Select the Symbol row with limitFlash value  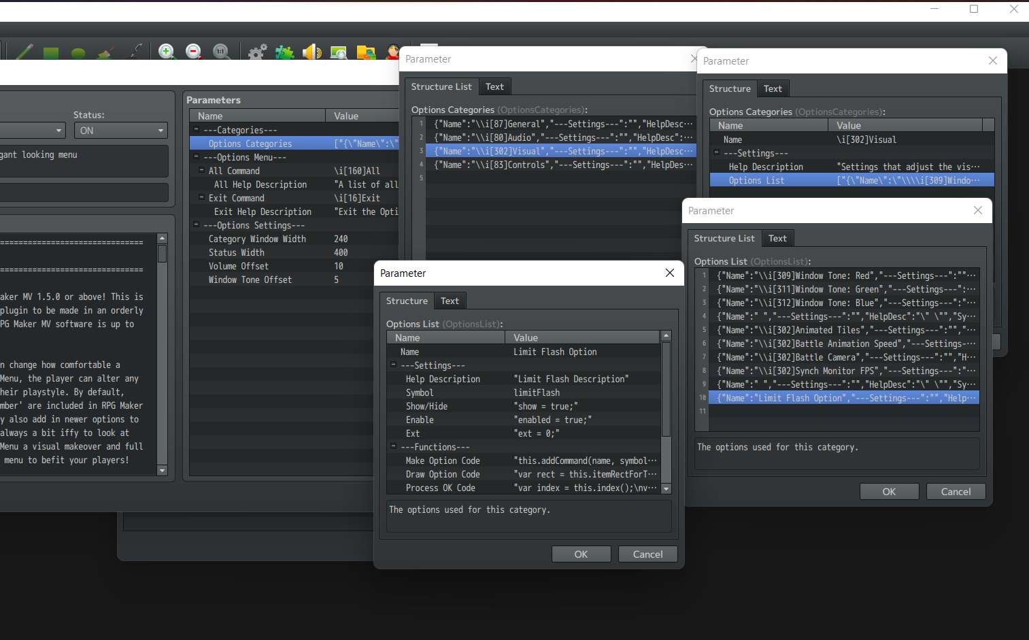point(524,392)
